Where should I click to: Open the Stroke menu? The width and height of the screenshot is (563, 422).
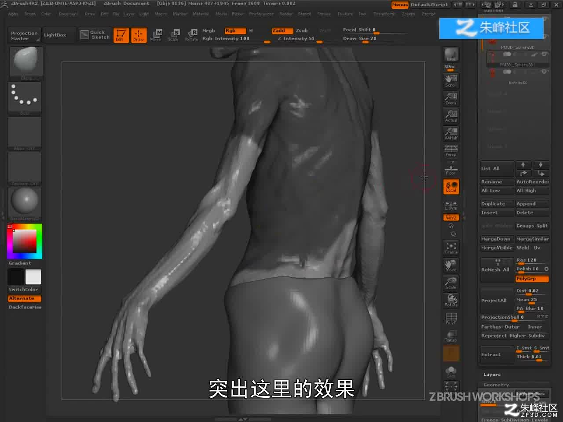click(x=324, y=14)
